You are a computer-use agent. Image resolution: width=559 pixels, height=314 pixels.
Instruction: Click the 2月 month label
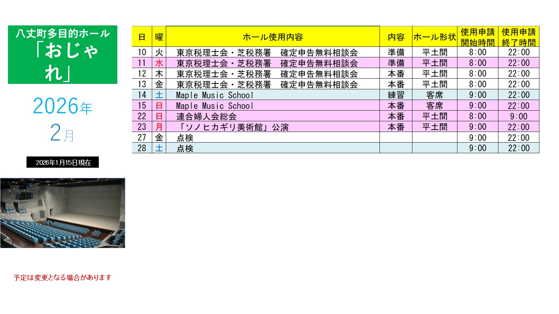pyautogui.click(x=62, y=133)
